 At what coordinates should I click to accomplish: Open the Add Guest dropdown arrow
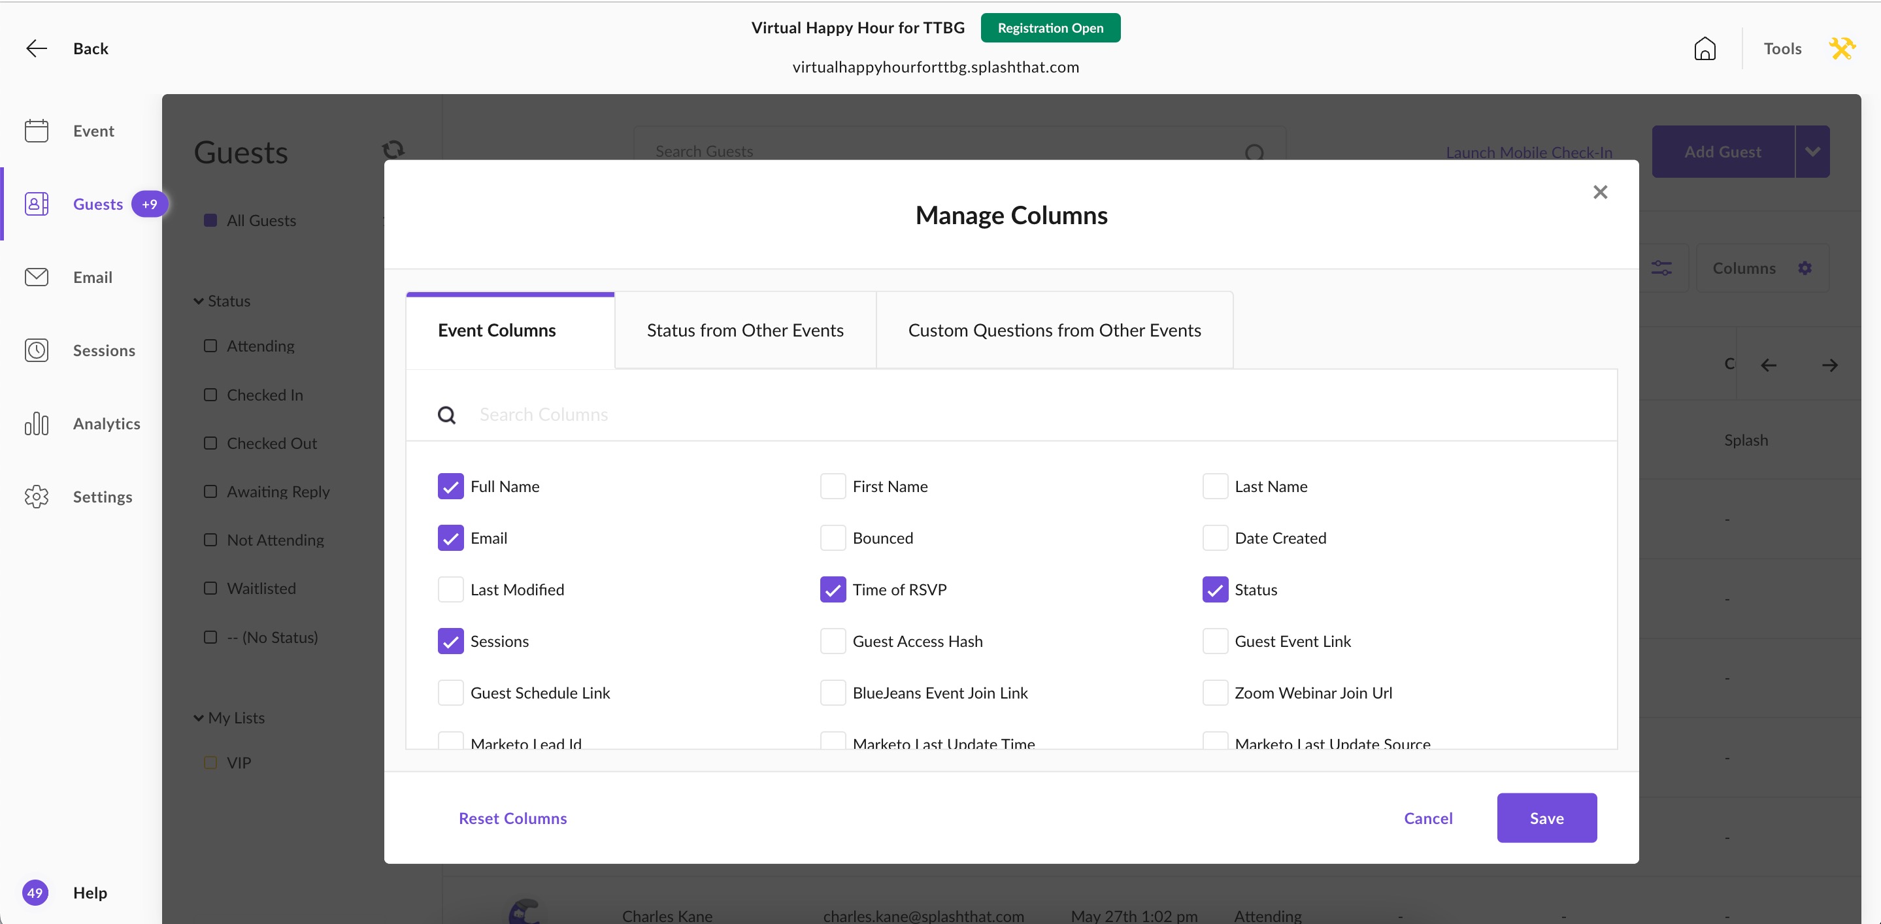coord(1812,151)
